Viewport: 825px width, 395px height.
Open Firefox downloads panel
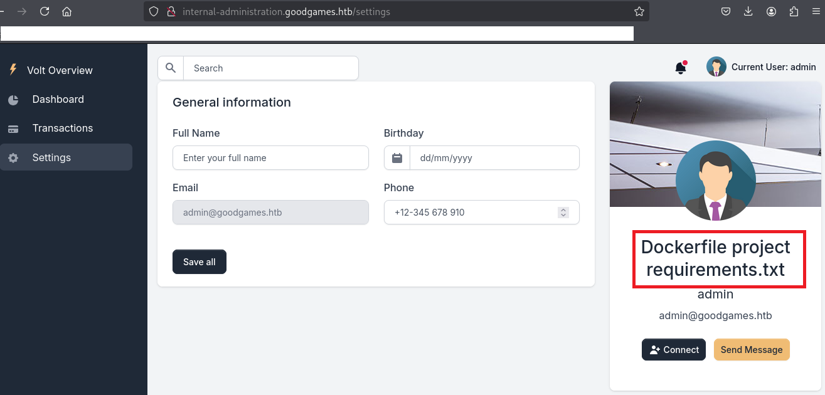point(748,11)
